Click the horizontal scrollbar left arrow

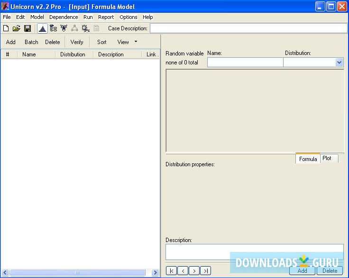coord(5,272)
